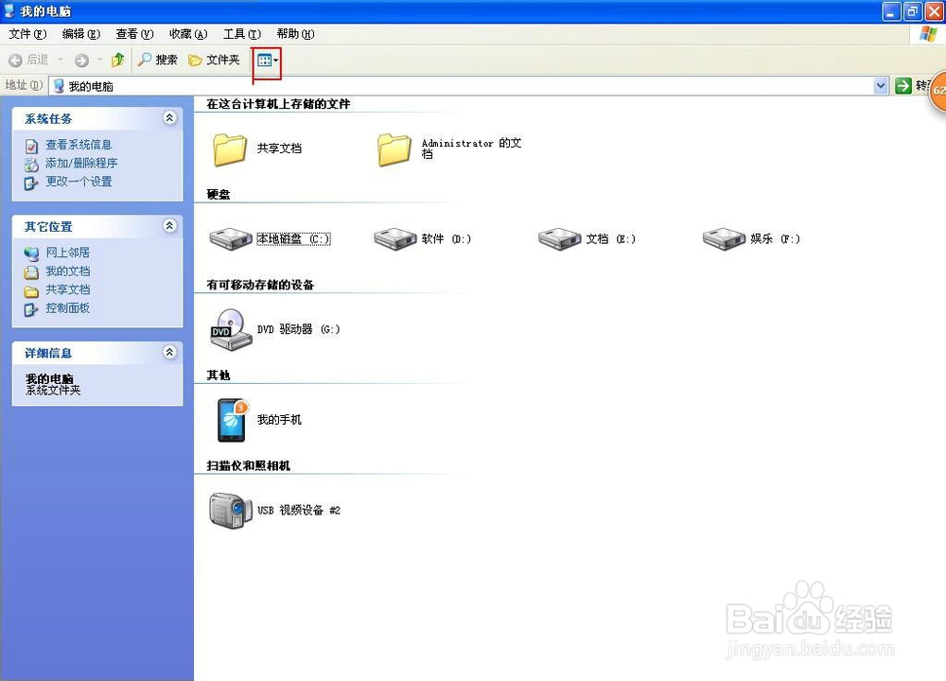Select the 共享文档 folder icon
The image size is (946, 681).
coord(230,149)
